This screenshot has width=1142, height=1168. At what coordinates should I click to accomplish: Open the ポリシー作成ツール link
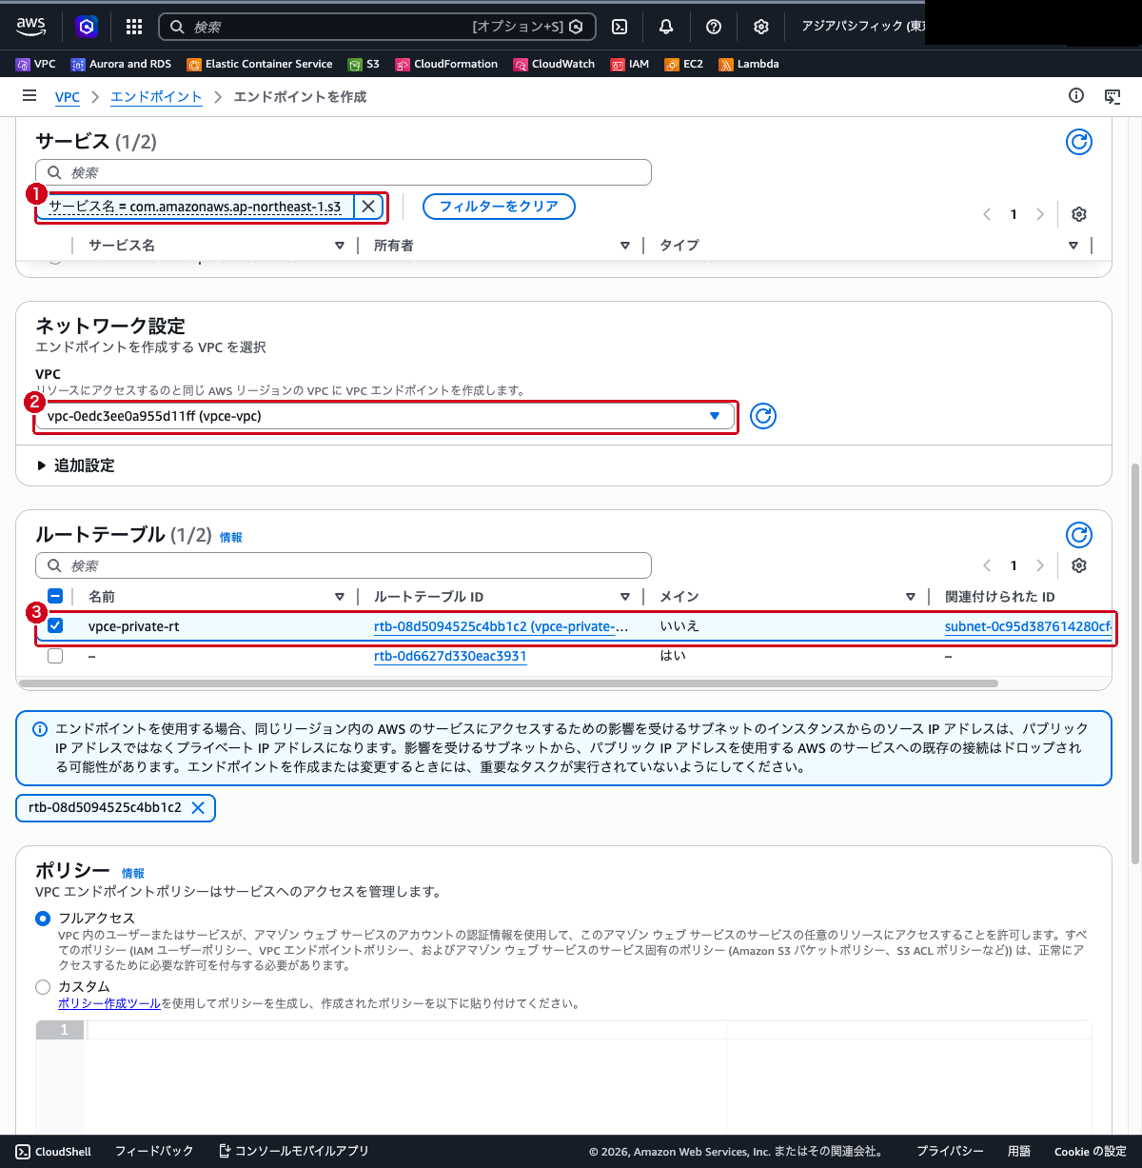[109, 1003]
